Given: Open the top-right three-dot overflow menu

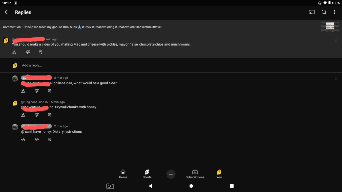Looking at the screenshot, I should (334, 12).
